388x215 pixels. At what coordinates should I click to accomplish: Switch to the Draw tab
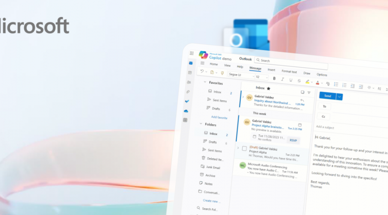307,73
